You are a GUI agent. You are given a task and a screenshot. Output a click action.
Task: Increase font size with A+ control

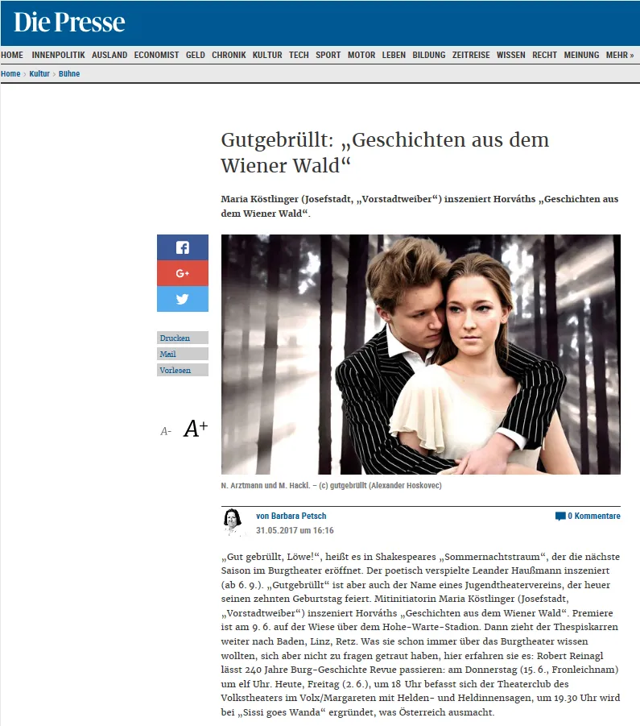(x=195, y=429)
